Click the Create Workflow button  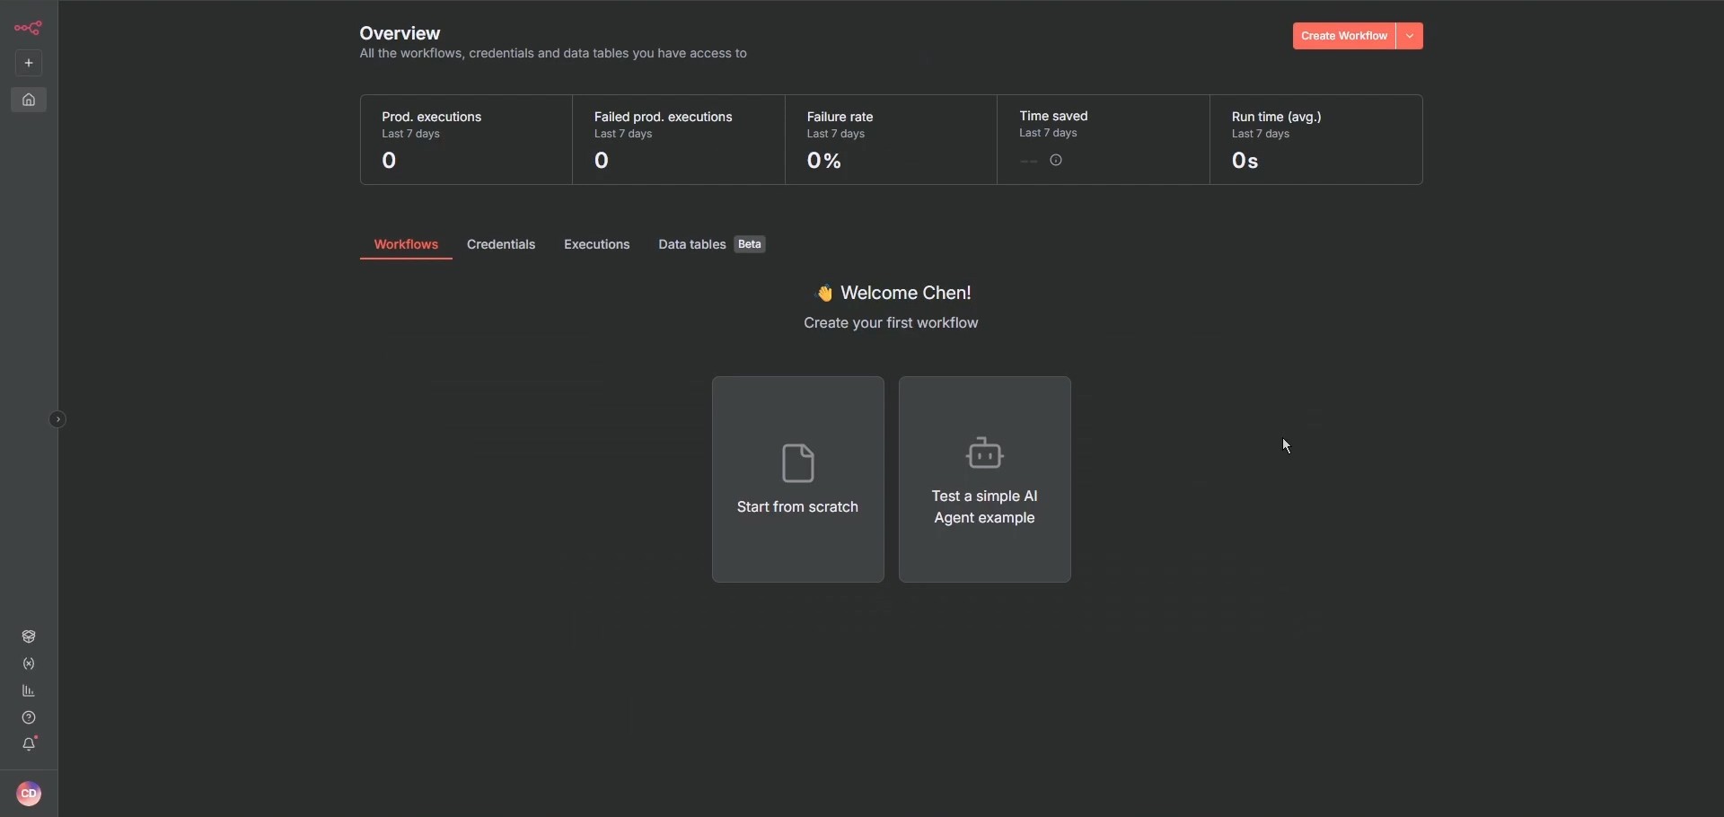pos(1343,37)
